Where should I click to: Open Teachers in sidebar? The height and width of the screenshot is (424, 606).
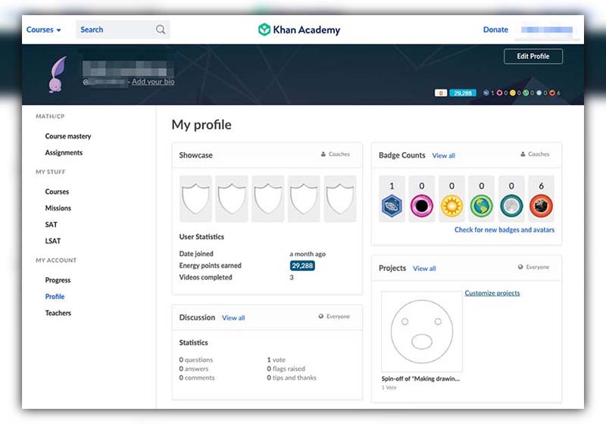(x=58, y=313)
